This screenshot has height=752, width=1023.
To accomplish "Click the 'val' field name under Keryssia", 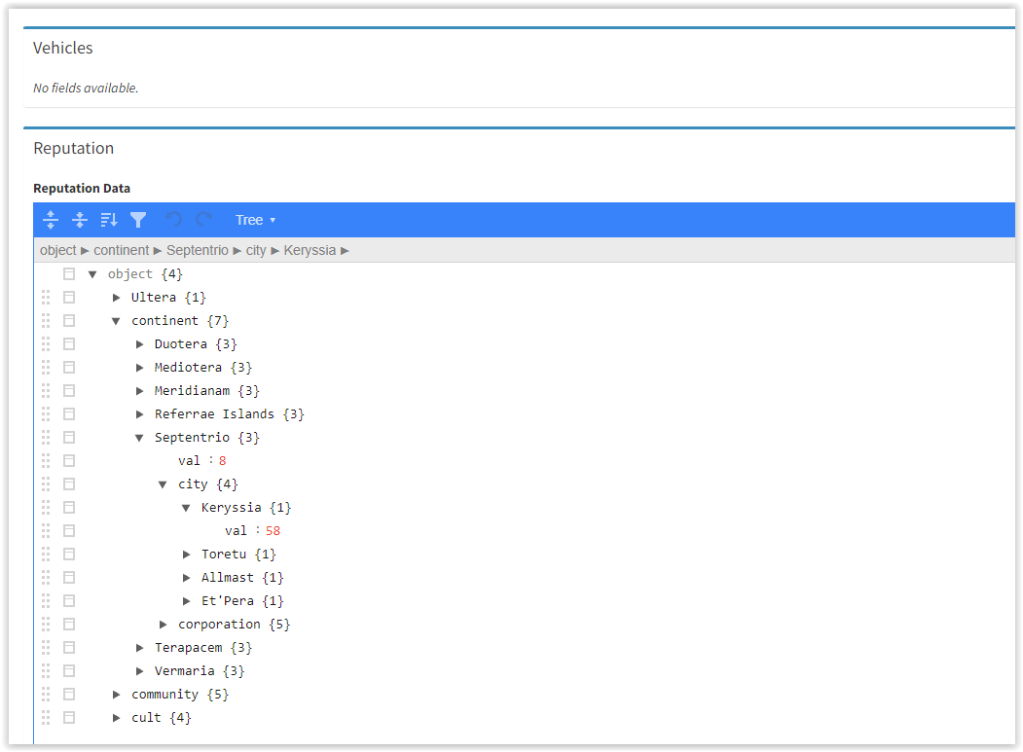I will [237, 531].
